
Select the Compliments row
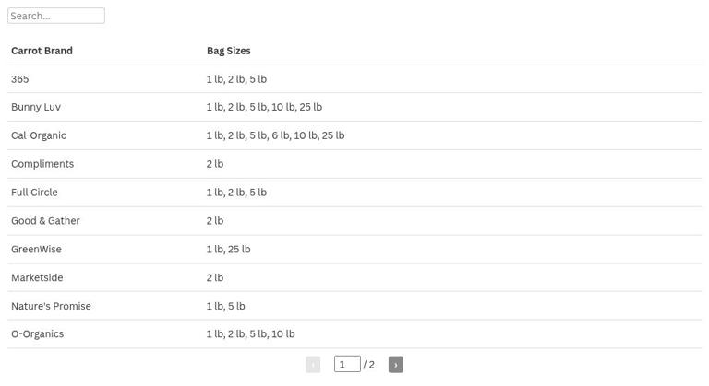tap(354, 164)
